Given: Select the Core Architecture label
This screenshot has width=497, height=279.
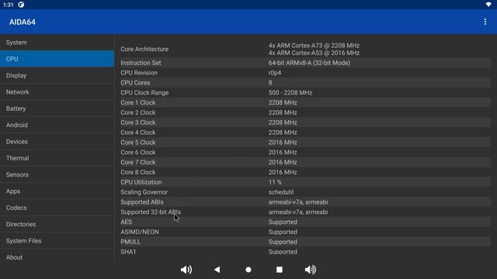Looking at the screenshot, I should click(144, 49).
